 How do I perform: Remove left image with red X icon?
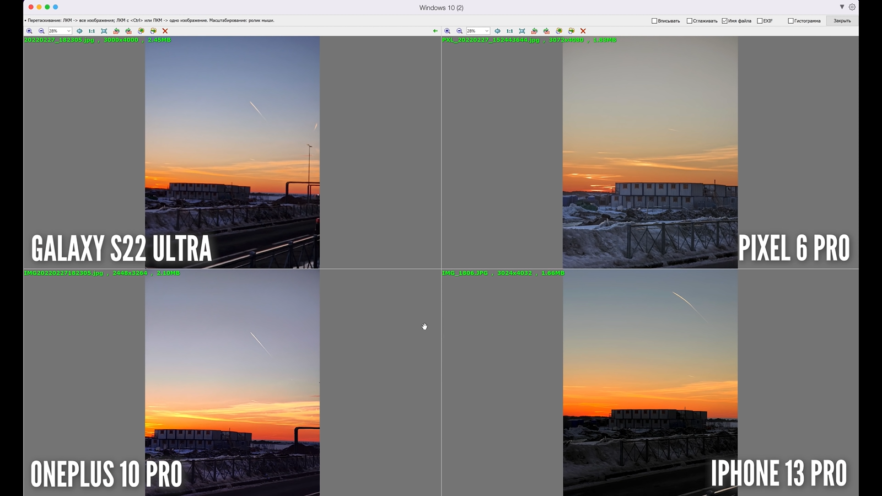(165, 31)
